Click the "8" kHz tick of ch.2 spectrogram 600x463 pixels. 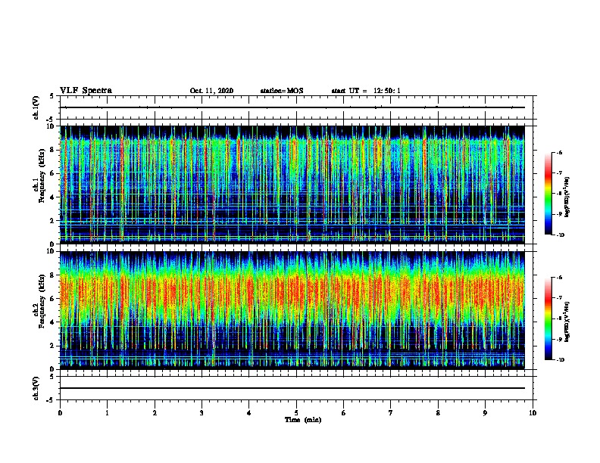coord(53,275)
